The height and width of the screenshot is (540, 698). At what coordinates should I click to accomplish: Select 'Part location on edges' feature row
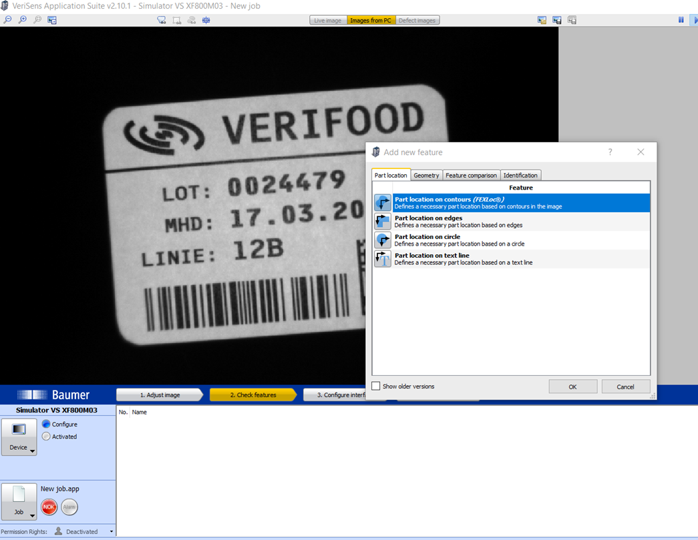point(512,222)
